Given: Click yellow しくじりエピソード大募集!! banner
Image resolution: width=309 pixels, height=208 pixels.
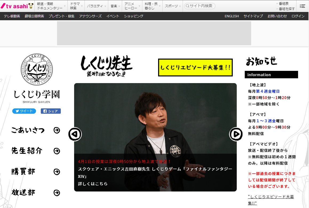Looking at the screenshot, I should 195,67.
